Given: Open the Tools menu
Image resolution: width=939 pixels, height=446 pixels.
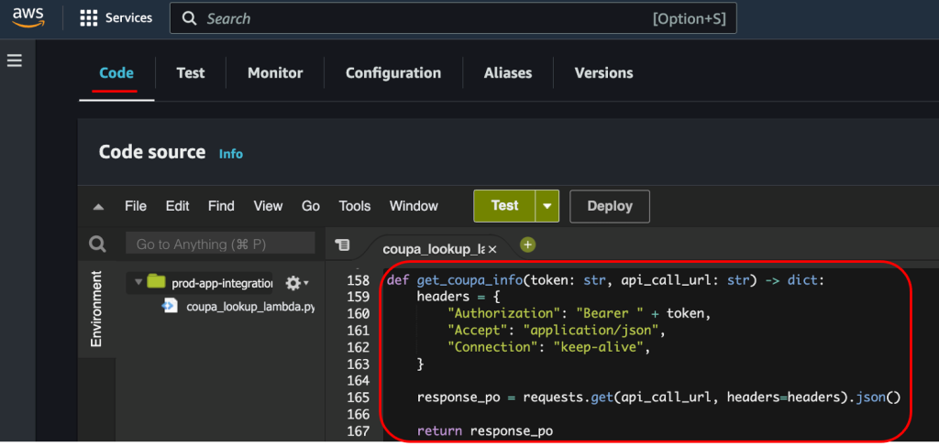Looking at the screenshot, I should (x=355, y=206).
